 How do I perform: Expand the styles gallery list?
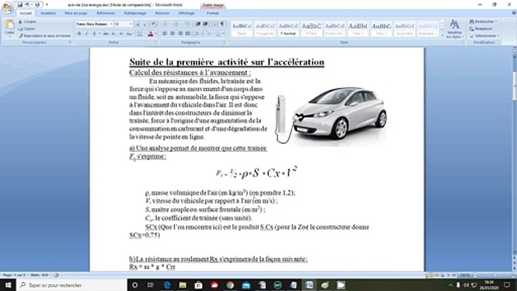[x=442, y=35]
